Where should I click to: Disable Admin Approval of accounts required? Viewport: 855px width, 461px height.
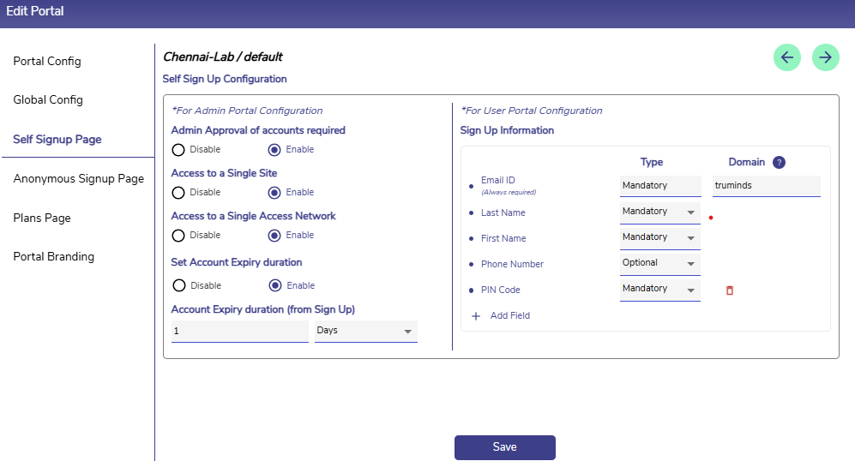(178, 150)
